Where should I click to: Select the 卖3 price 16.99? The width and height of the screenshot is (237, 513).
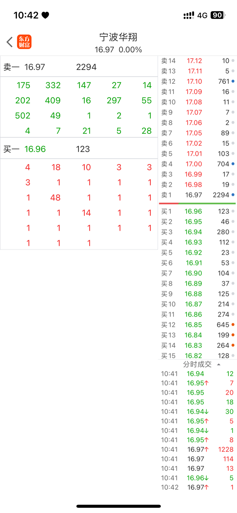coord(193,174)
